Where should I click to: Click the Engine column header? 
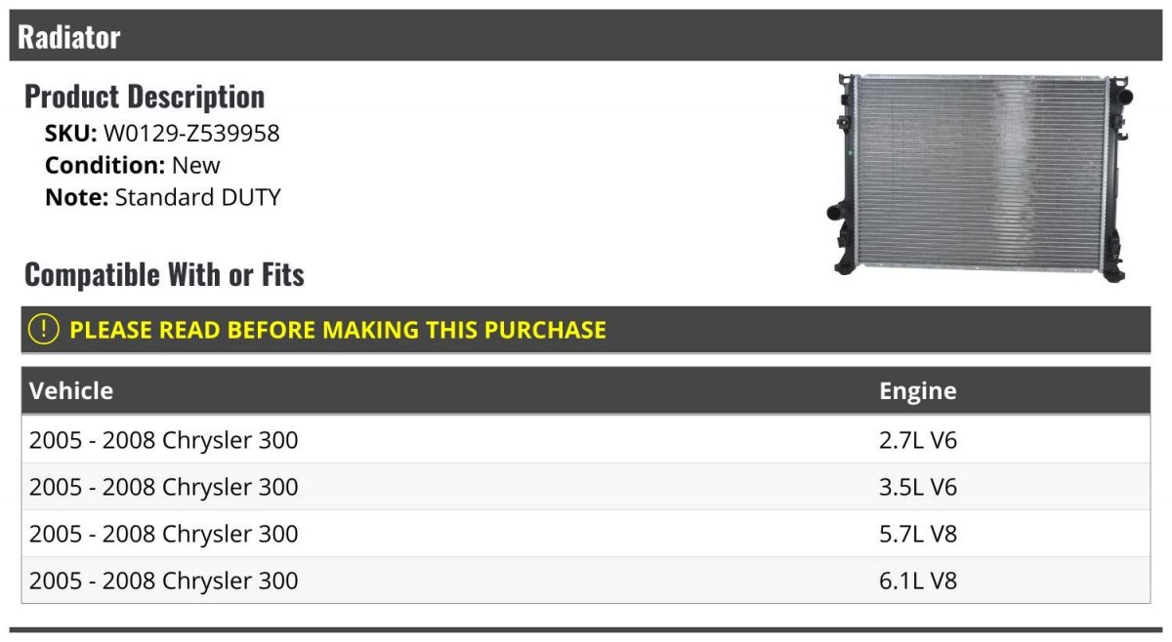[918, 391]
